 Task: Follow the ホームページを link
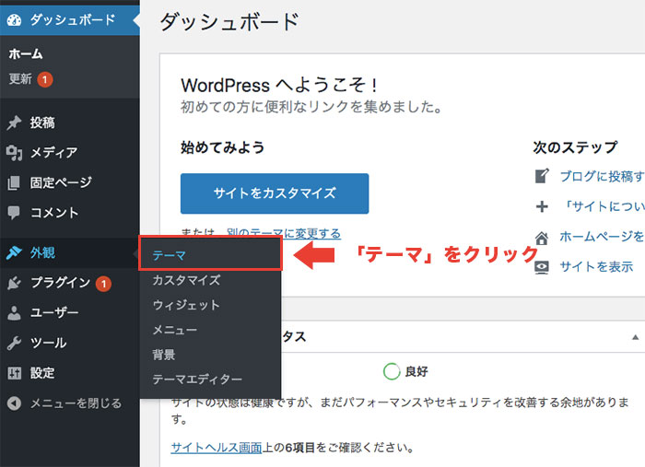pos(602,237)
